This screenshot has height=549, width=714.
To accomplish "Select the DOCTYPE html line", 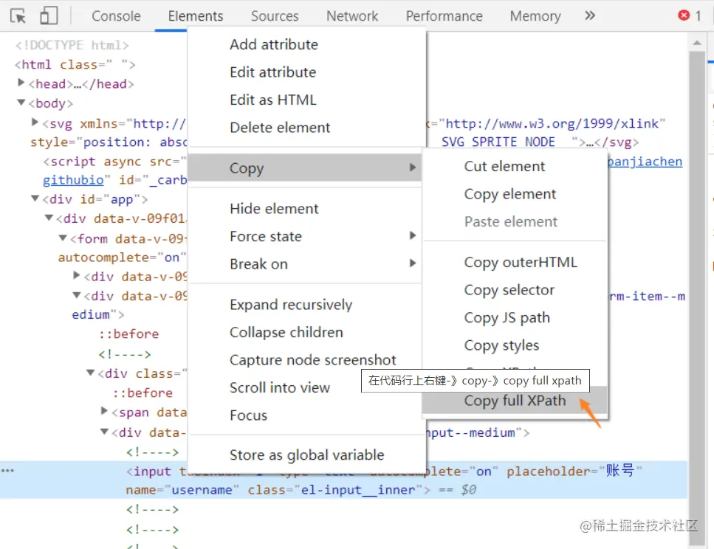I will tap(72, 45).
